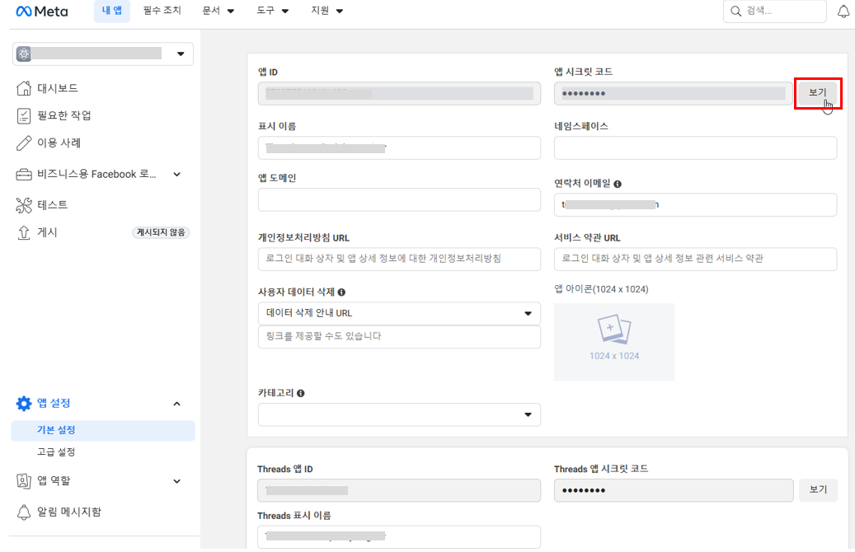Click the 대시보드 home icon
Image resolution: width=855 pixels, height=552 pixels.
point(23,88)
